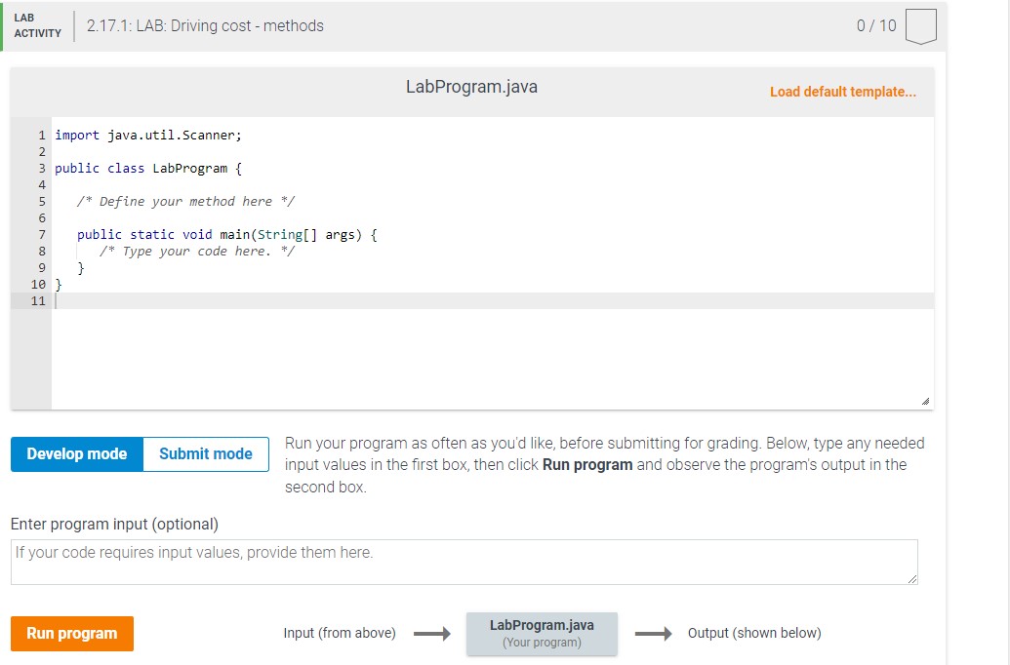The height and width of the screenshot is (665, 1010).
Task: Click the code editor resize handle
Action: pyautogui.click(x=925, y=402)
